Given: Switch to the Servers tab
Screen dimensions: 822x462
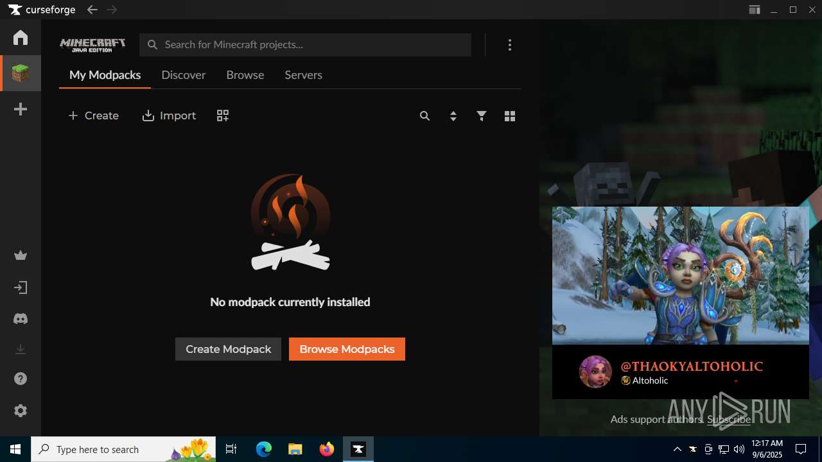Looking at the screenshot, I should 304,75.
